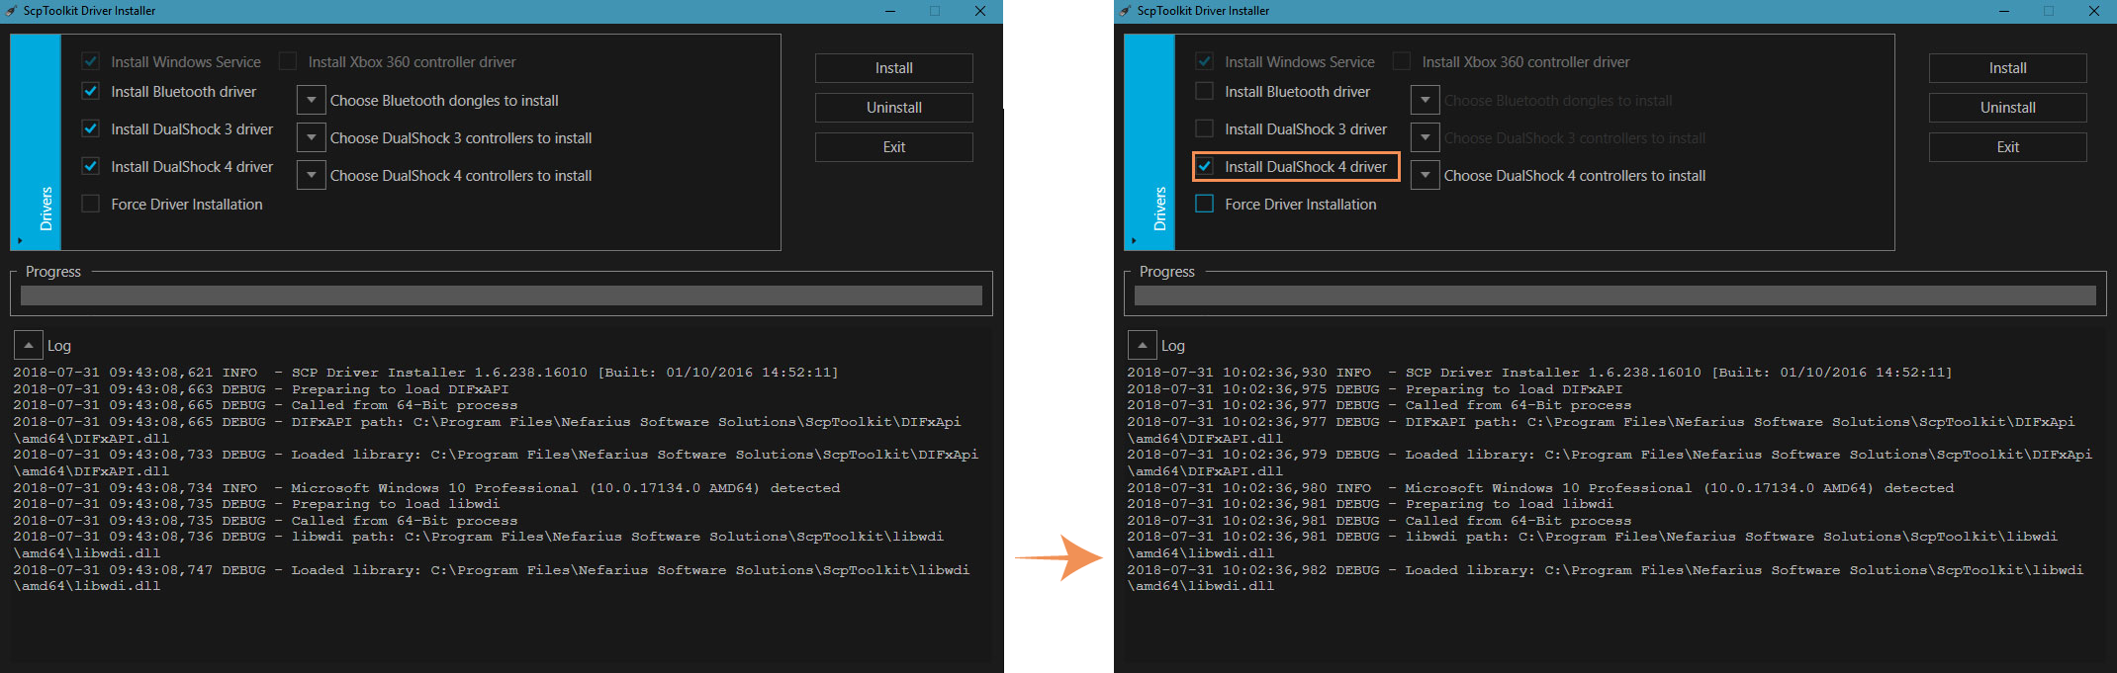Expand Choose DualShock 3 controllers dropdown, left window

point(312,137)
